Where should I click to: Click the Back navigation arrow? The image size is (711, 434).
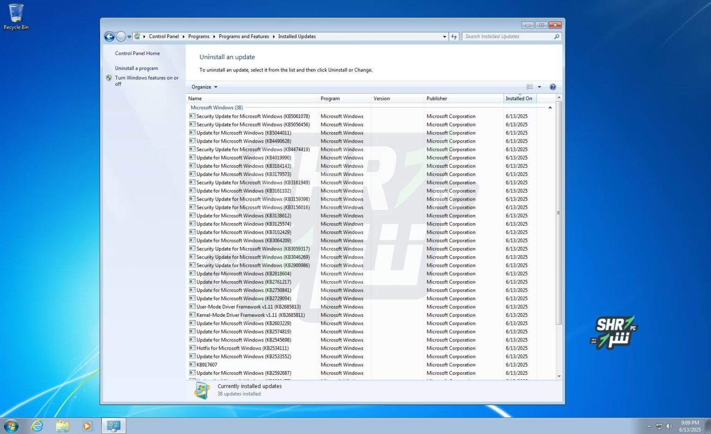click(x=110, y=36)
